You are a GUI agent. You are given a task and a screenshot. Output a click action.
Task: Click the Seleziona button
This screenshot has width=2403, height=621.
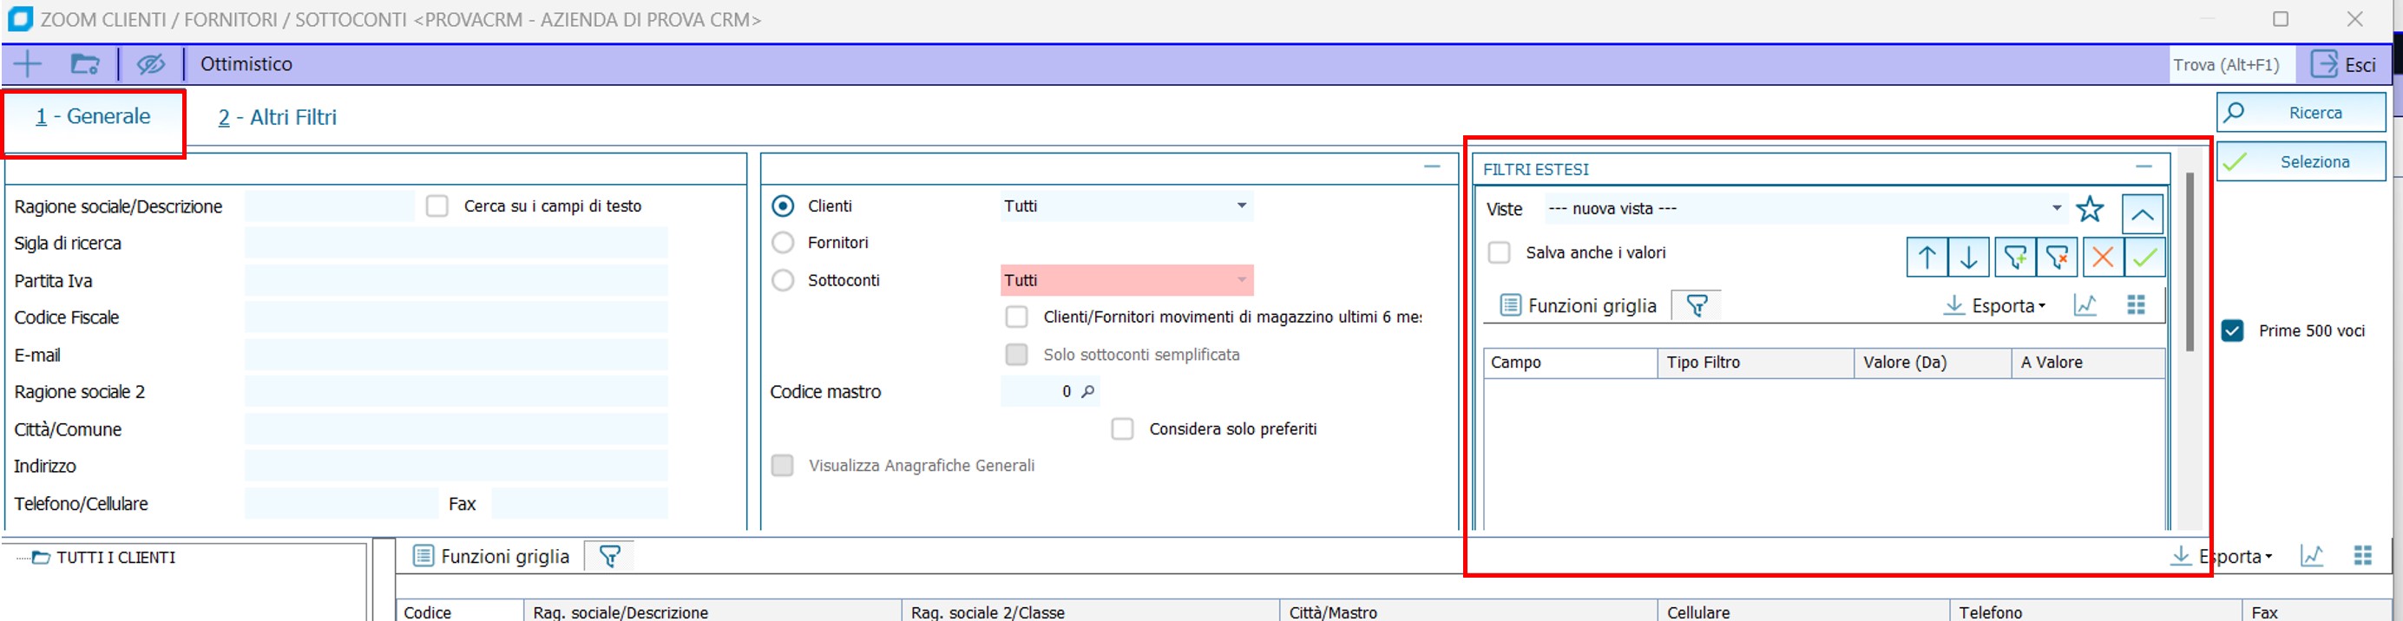[2301, 161]
